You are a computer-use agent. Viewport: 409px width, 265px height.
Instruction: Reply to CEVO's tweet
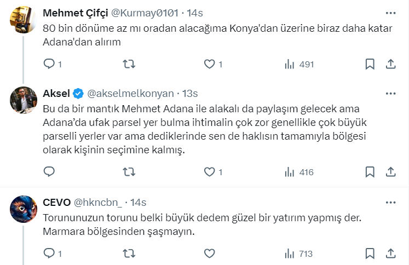tap(49, 254)
